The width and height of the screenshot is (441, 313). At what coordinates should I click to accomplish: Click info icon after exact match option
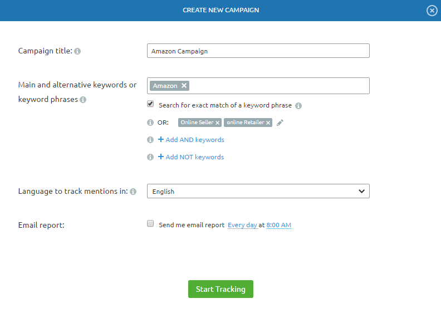[298, 106]
